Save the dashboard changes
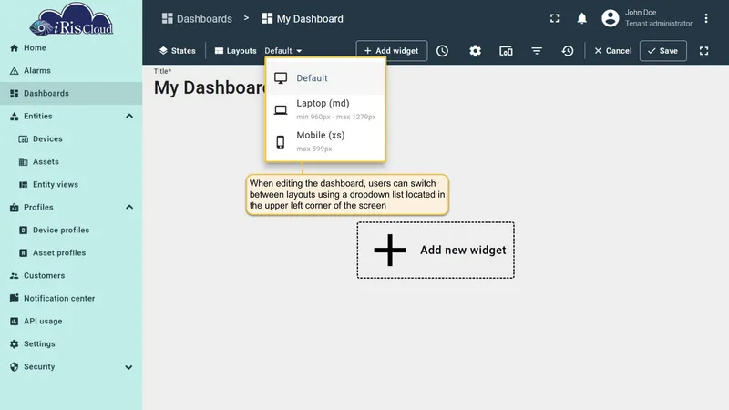Viewport: 729px width, 410px height. click(x=663, y=51)
